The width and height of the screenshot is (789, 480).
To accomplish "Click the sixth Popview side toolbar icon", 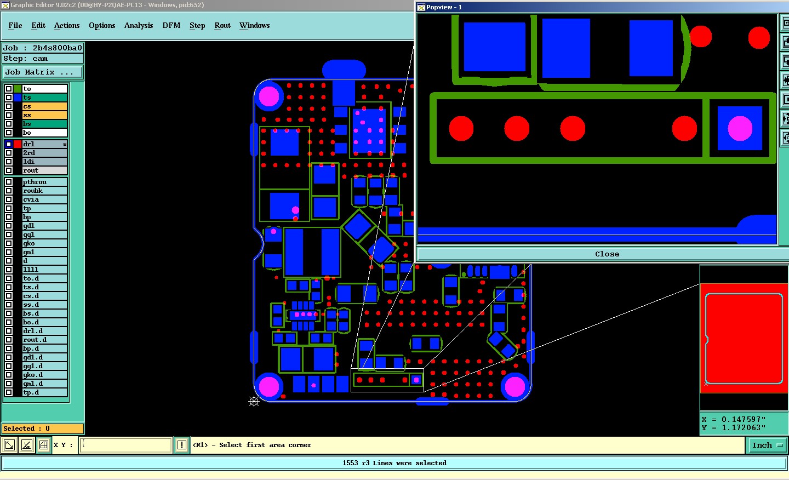I will [785, 118].
